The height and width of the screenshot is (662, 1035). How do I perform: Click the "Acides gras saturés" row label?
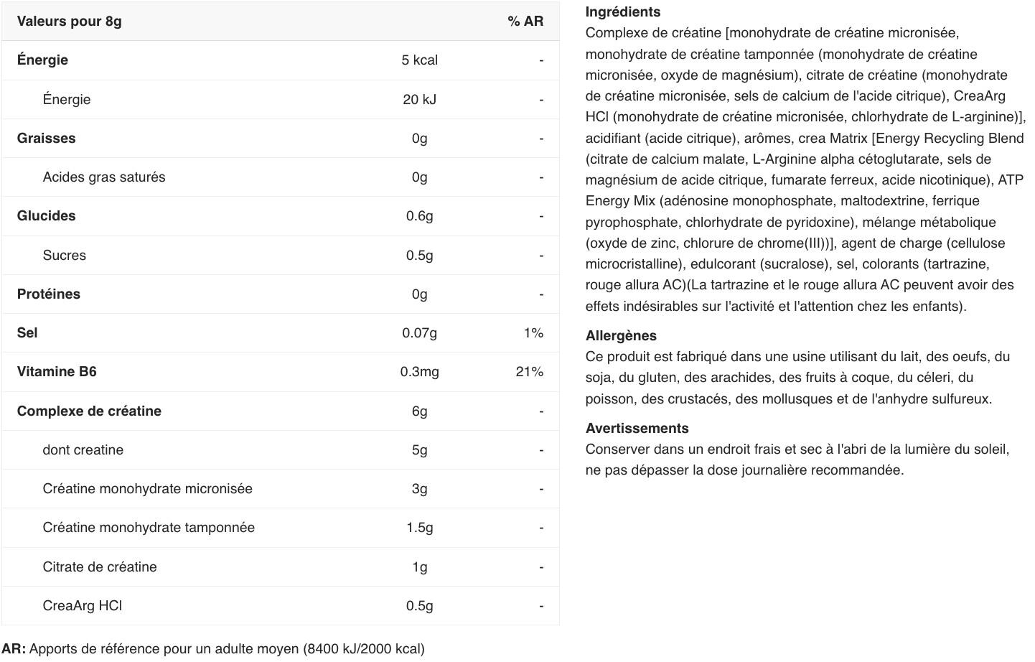(x=104, y=177)
